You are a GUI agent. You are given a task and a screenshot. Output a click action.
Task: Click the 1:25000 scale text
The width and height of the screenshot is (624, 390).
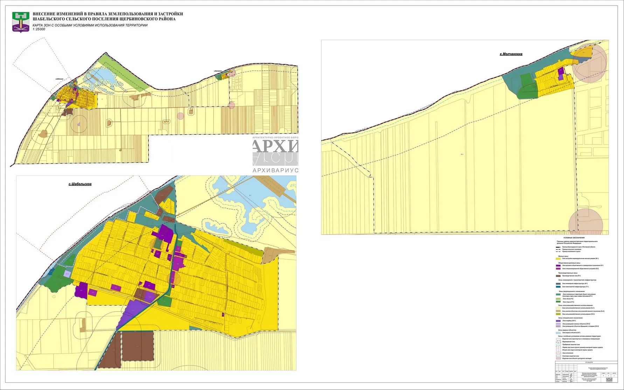point(39,29)
